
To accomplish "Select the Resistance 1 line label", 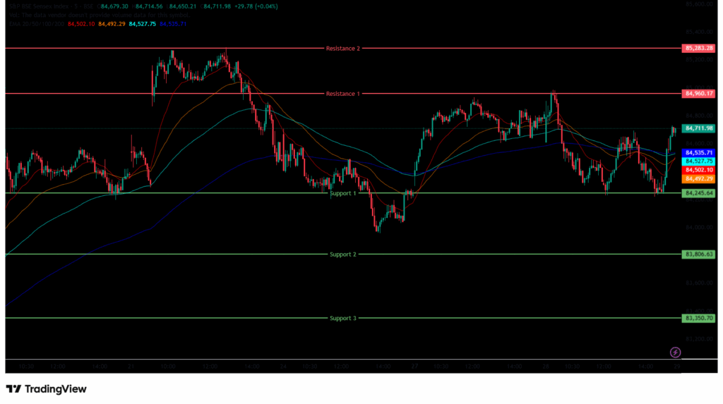I will tap(342, 94).
